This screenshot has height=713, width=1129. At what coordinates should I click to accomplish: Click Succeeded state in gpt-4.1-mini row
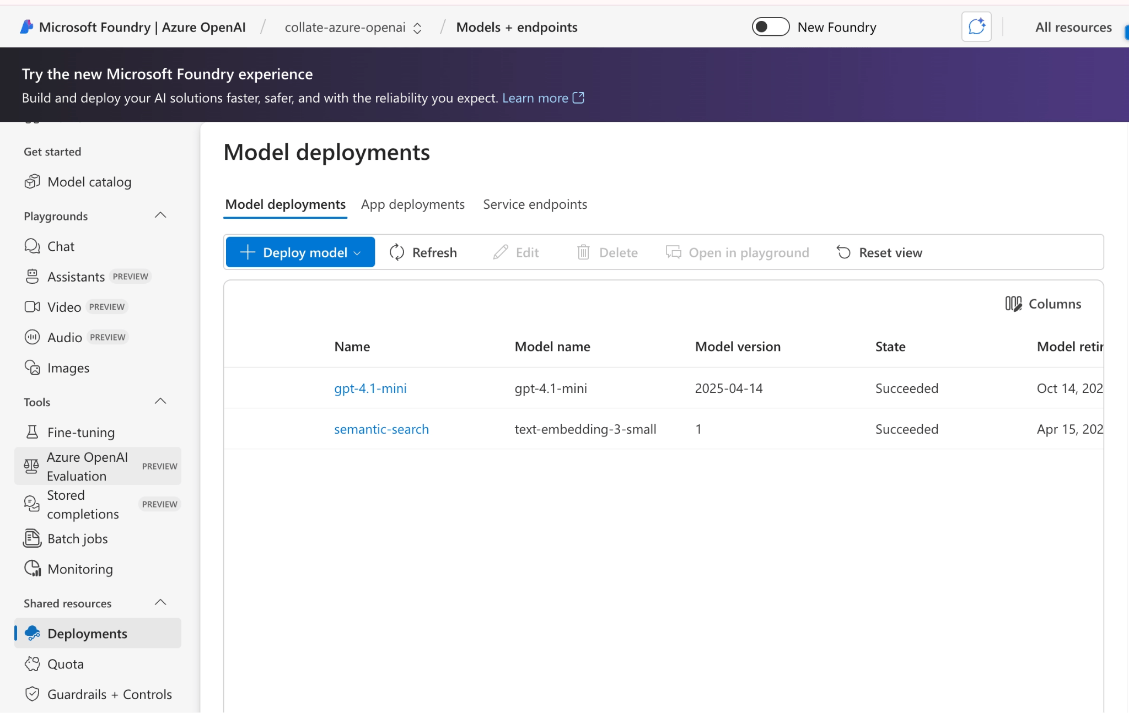point(907,388)
